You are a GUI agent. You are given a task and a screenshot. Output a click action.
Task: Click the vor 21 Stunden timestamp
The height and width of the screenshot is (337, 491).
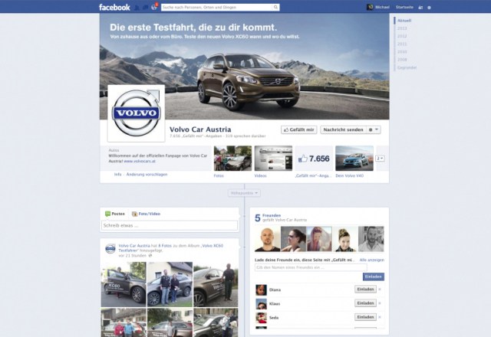(x=132, y=256)
